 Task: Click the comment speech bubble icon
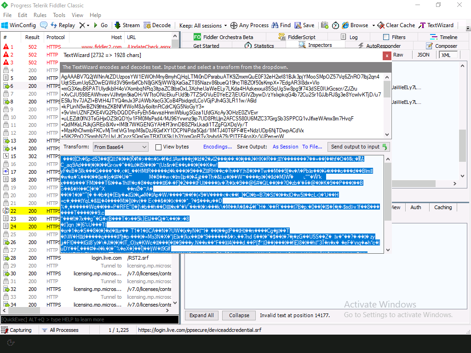point(43,25)
